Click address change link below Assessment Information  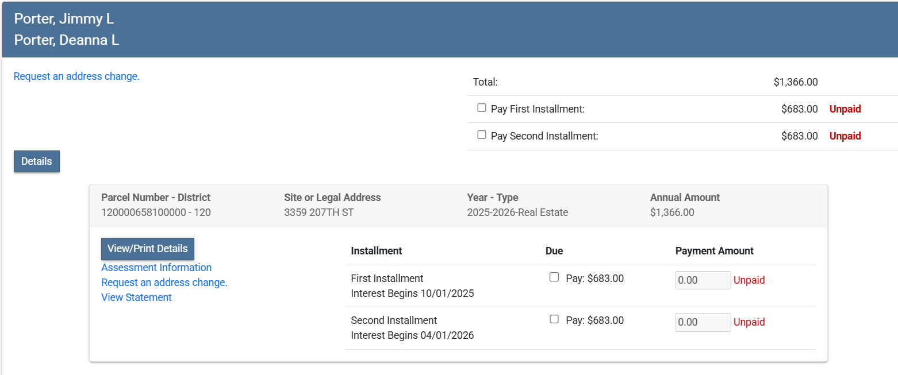click(164, 283)
